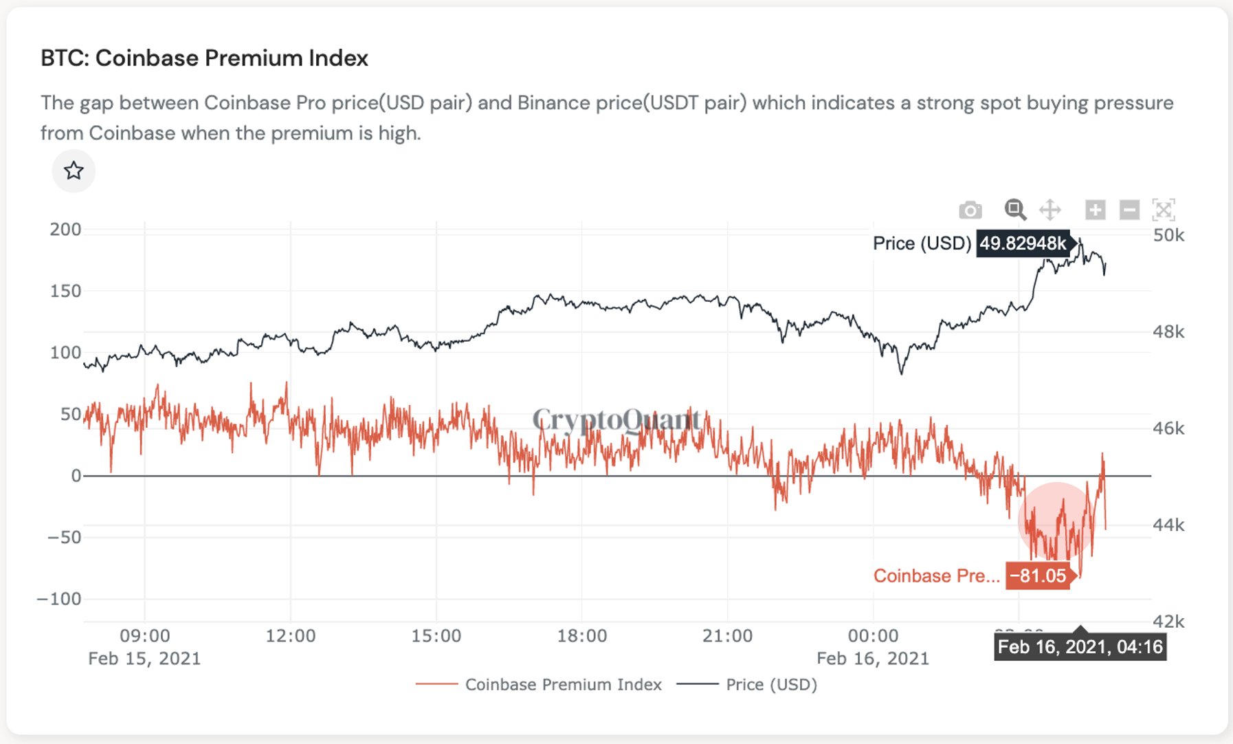
Task: Click the -81.05 premium tooltip label
Action: click(x=1038, y=576)
